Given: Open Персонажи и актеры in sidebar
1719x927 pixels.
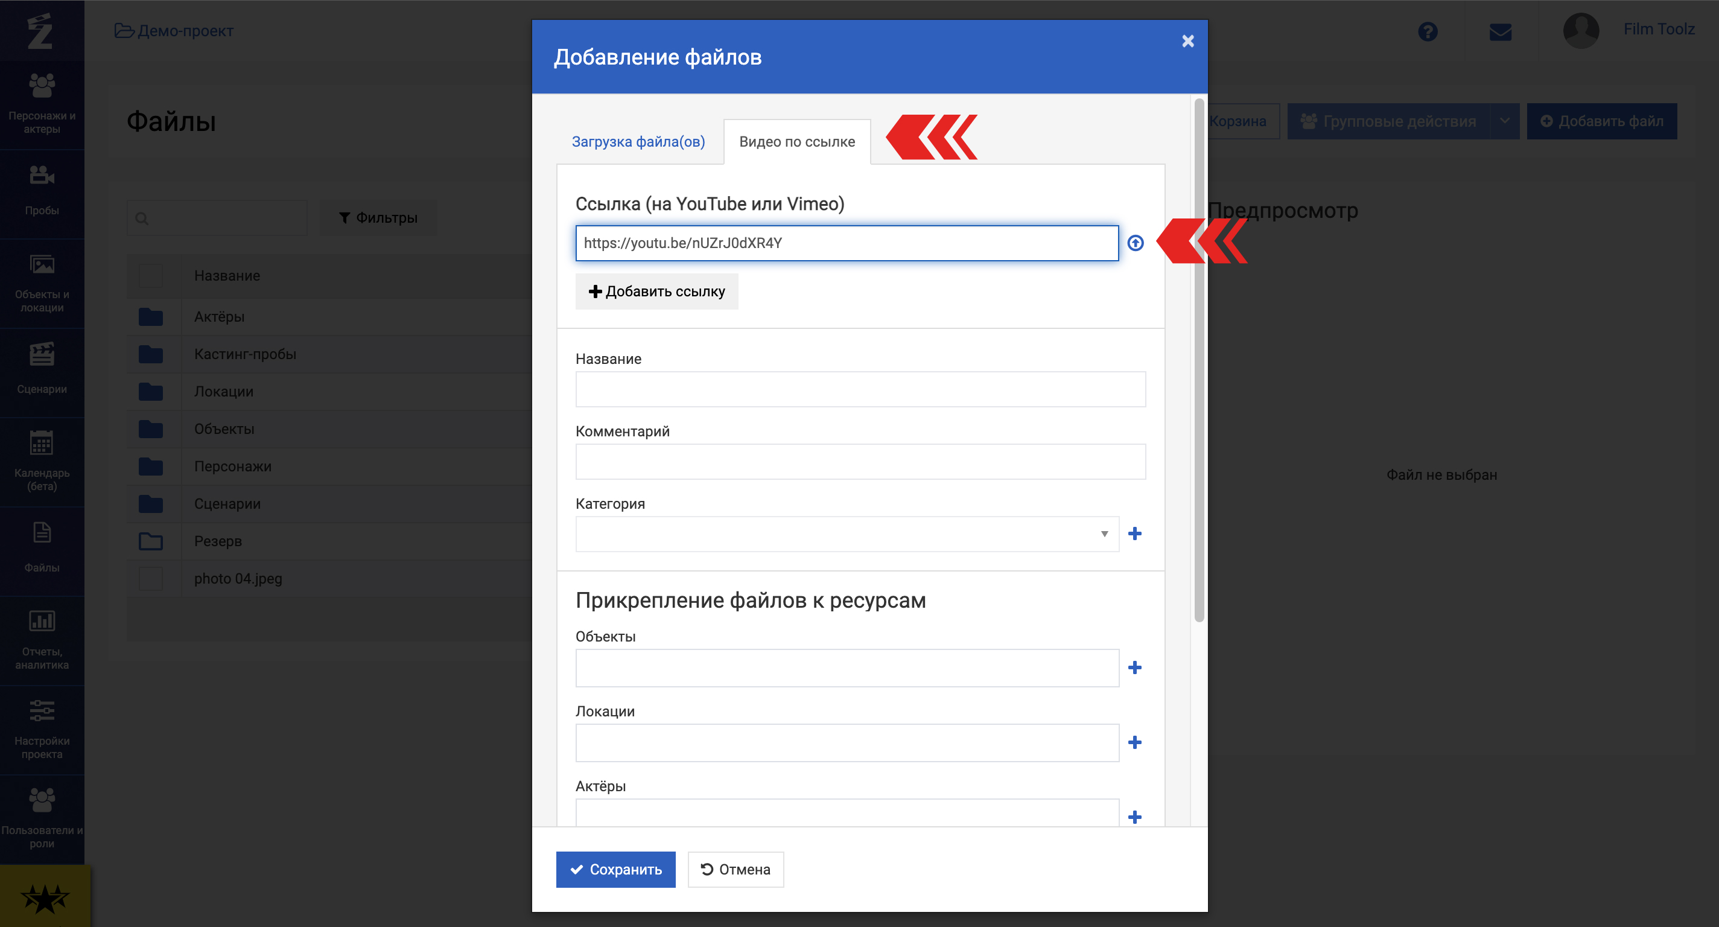Looking at the screenshot, I should click(42, 104).
